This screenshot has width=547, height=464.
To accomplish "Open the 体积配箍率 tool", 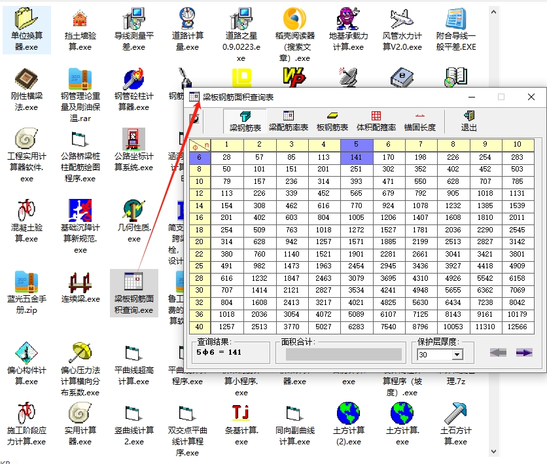I will coord(376,121).
